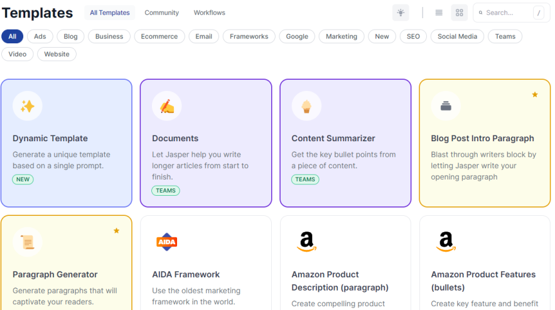
Task: Filter templates by Social Media
Action: pos(457,36)
